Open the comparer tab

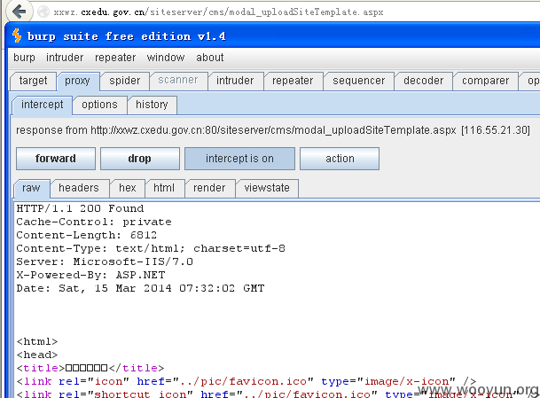(x=485, y=81)
